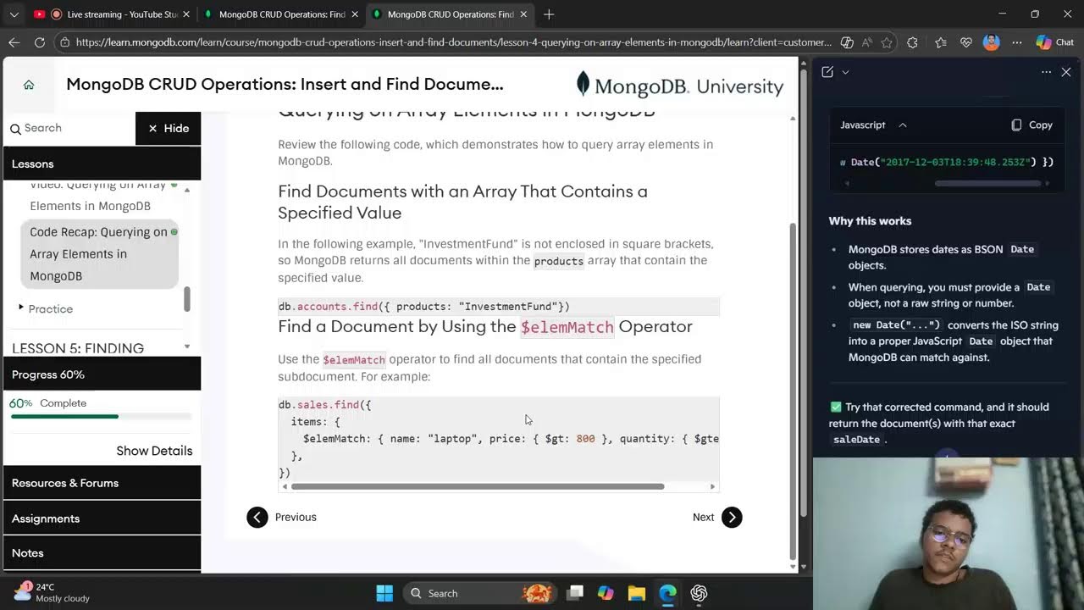This screenshot has height=610, width=1084.
Task: Click the lesson page vertical scrollbar
Action: click(793, 390)
